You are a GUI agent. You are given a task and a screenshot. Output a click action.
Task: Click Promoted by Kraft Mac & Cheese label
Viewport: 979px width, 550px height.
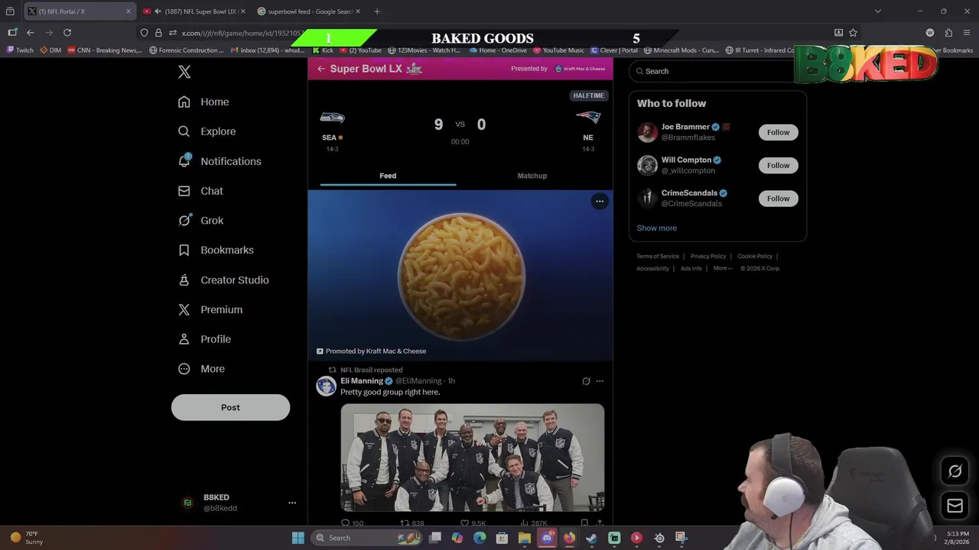[371, 351]
